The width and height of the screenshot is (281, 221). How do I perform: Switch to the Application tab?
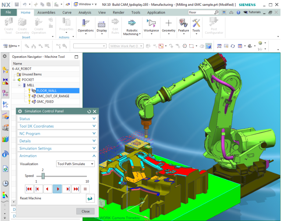tap(156, 13)
